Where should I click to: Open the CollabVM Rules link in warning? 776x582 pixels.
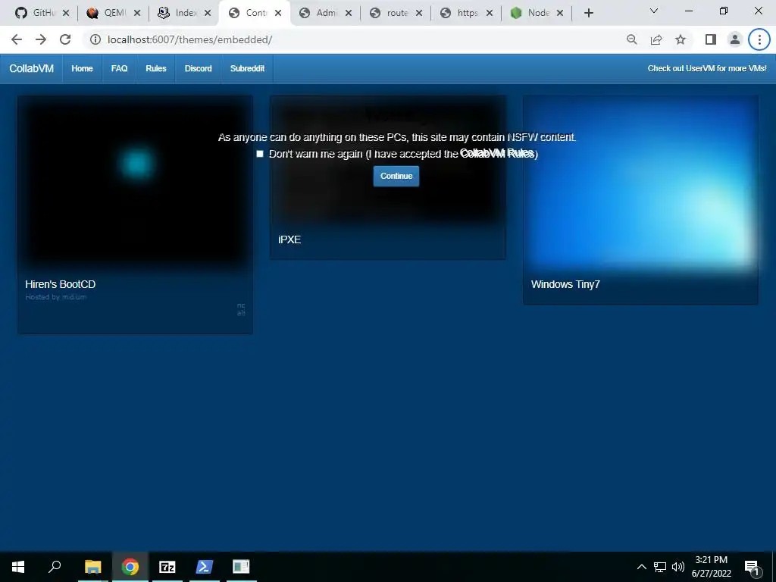(x=497, y=153)
